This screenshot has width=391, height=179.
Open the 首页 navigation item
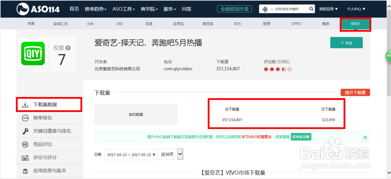pos(74,9)
